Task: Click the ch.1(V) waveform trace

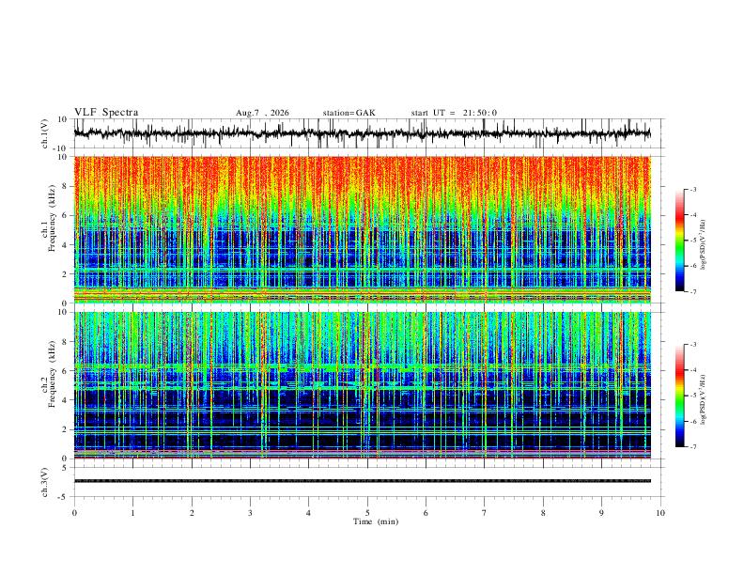Action: [362, 133]
